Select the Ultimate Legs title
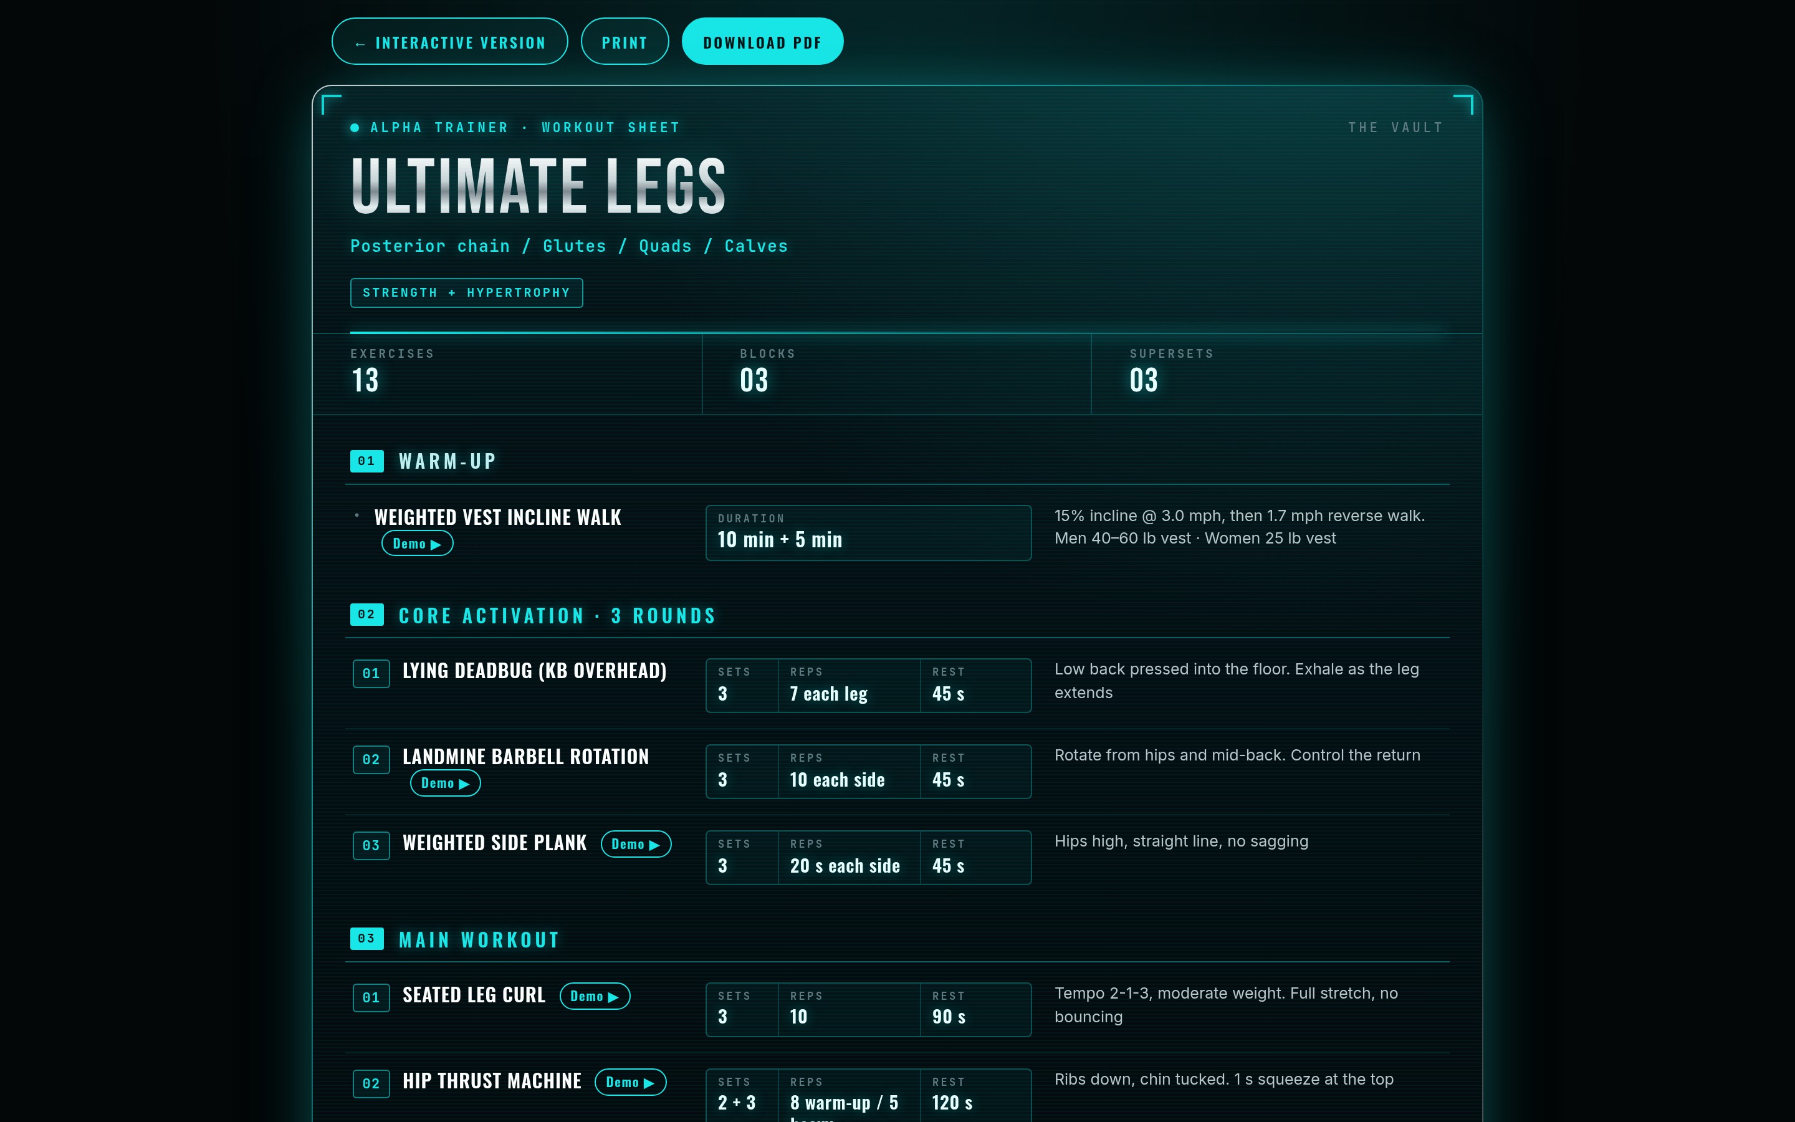The height and width of the screenshot is (1122, 1795). 538,186
